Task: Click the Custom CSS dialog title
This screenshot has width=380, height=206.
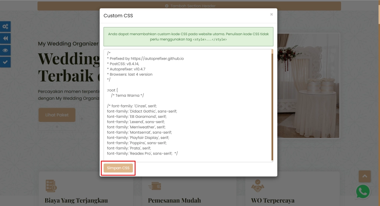Action: coord(118,16)
